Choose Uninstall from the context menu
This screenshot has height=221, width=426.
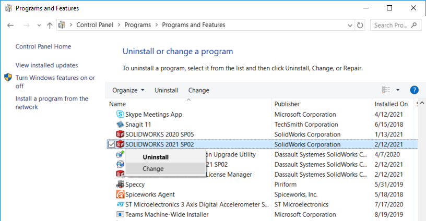165,157
